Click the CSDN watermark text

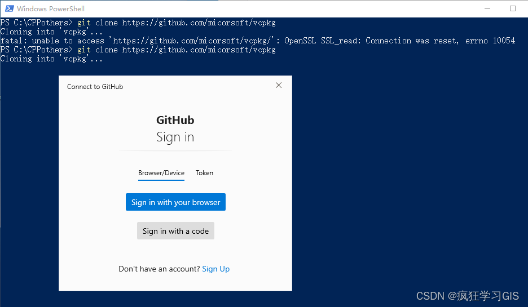pos(468,296)
